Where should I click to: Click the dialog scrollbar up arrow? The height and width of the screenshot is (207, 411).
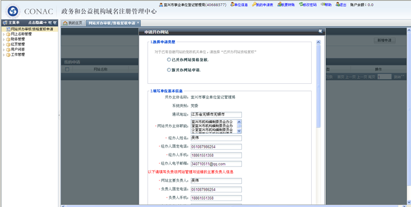point(318,42)
